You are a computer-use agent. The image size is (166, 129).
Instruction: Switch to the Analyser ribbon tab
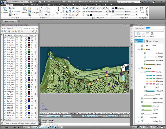62,5
